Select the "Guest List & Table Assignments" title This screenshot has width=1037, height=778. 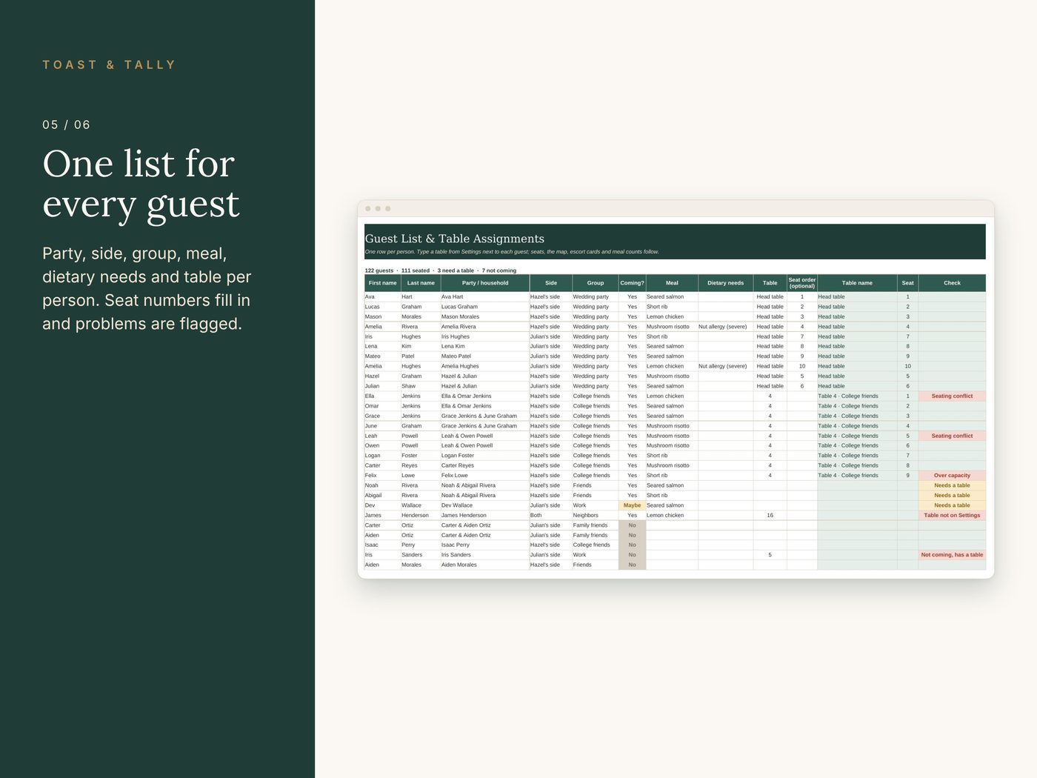[x=455, y=239]
